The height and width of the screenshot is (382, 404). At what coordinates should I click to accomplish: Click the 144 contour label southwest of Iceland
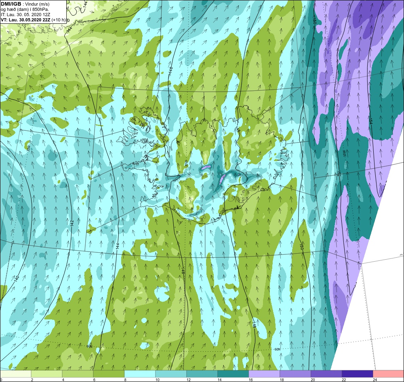118,246
